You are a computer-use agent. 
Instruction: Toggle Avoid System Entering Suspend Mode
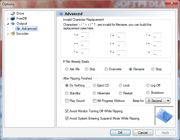[x=67, y=118]
